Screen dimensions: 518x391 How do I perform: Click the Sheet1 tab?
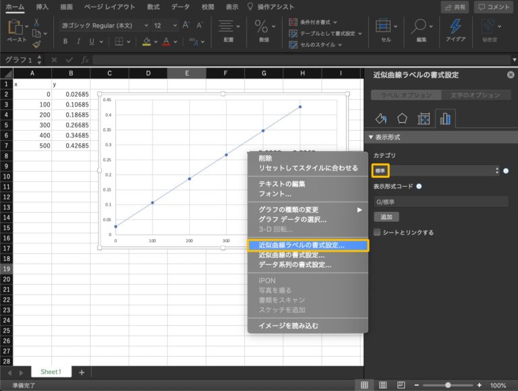click(51, 372)
